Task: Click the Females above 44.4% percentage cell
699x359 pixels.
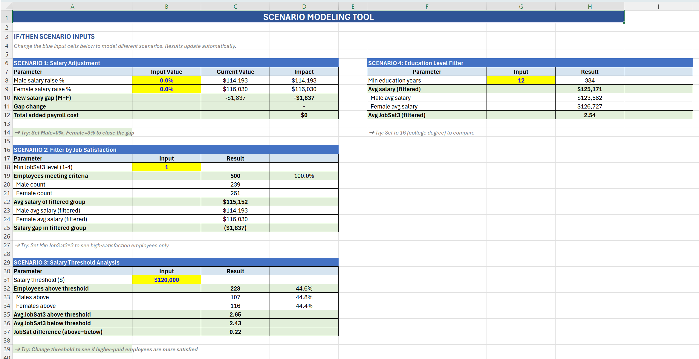Action: [x=304, y=306]
